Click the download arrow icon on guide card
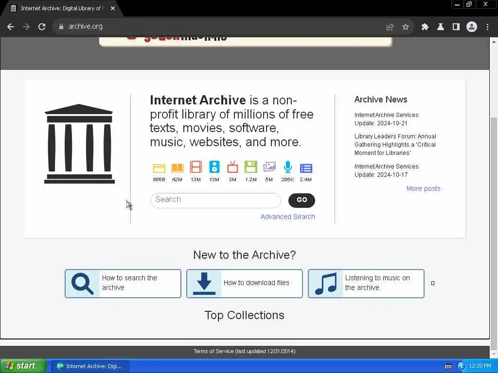498x373 pixels. pyautogui.click(x=204, y=284)
